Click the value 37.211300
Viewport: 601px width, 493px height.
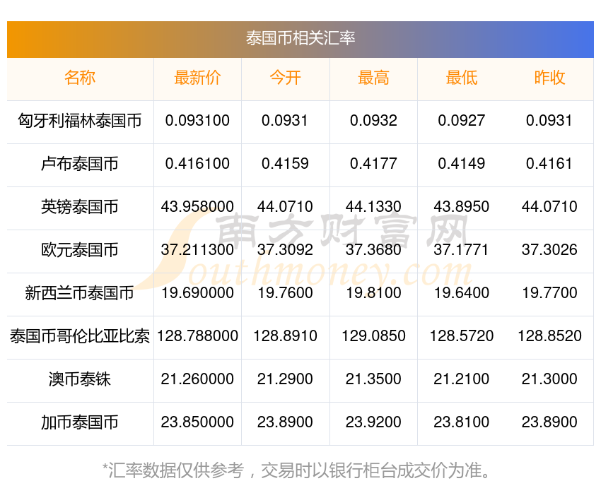197,250
